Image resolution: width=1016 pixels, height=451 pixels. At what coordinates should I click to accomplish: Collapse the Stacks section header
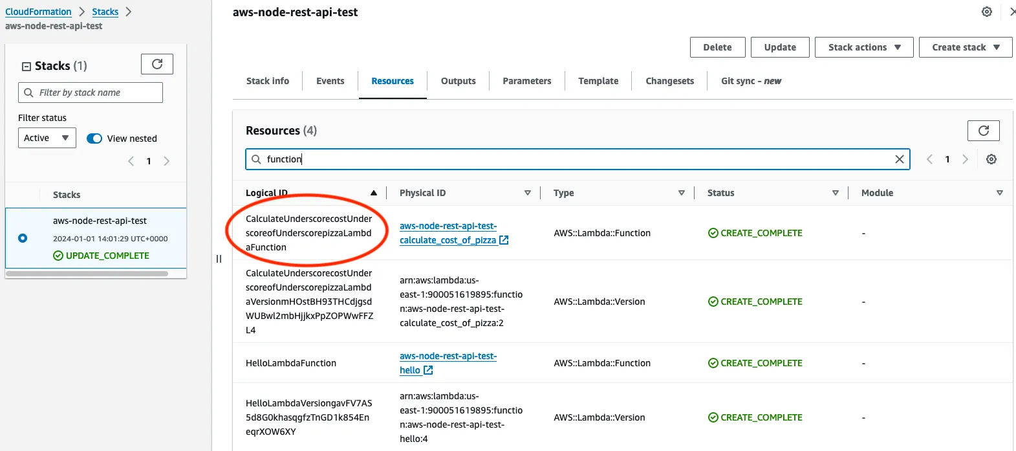[27, 66]
